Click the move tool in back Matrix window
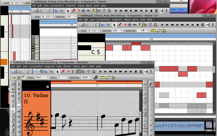This screenshot has width=217, height=136. [83, 11]
